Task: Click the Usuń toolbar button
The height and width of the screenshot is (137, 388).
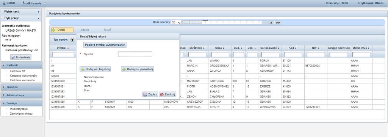Action: [107, 29]
